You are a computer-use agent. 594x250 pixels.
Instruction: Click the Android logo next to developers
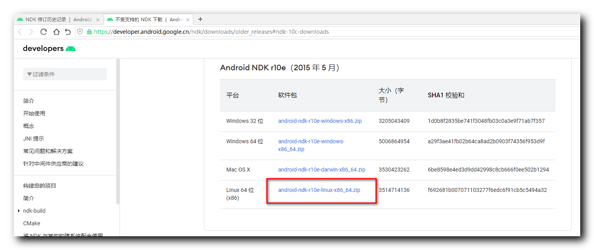(x=71, y=48)
